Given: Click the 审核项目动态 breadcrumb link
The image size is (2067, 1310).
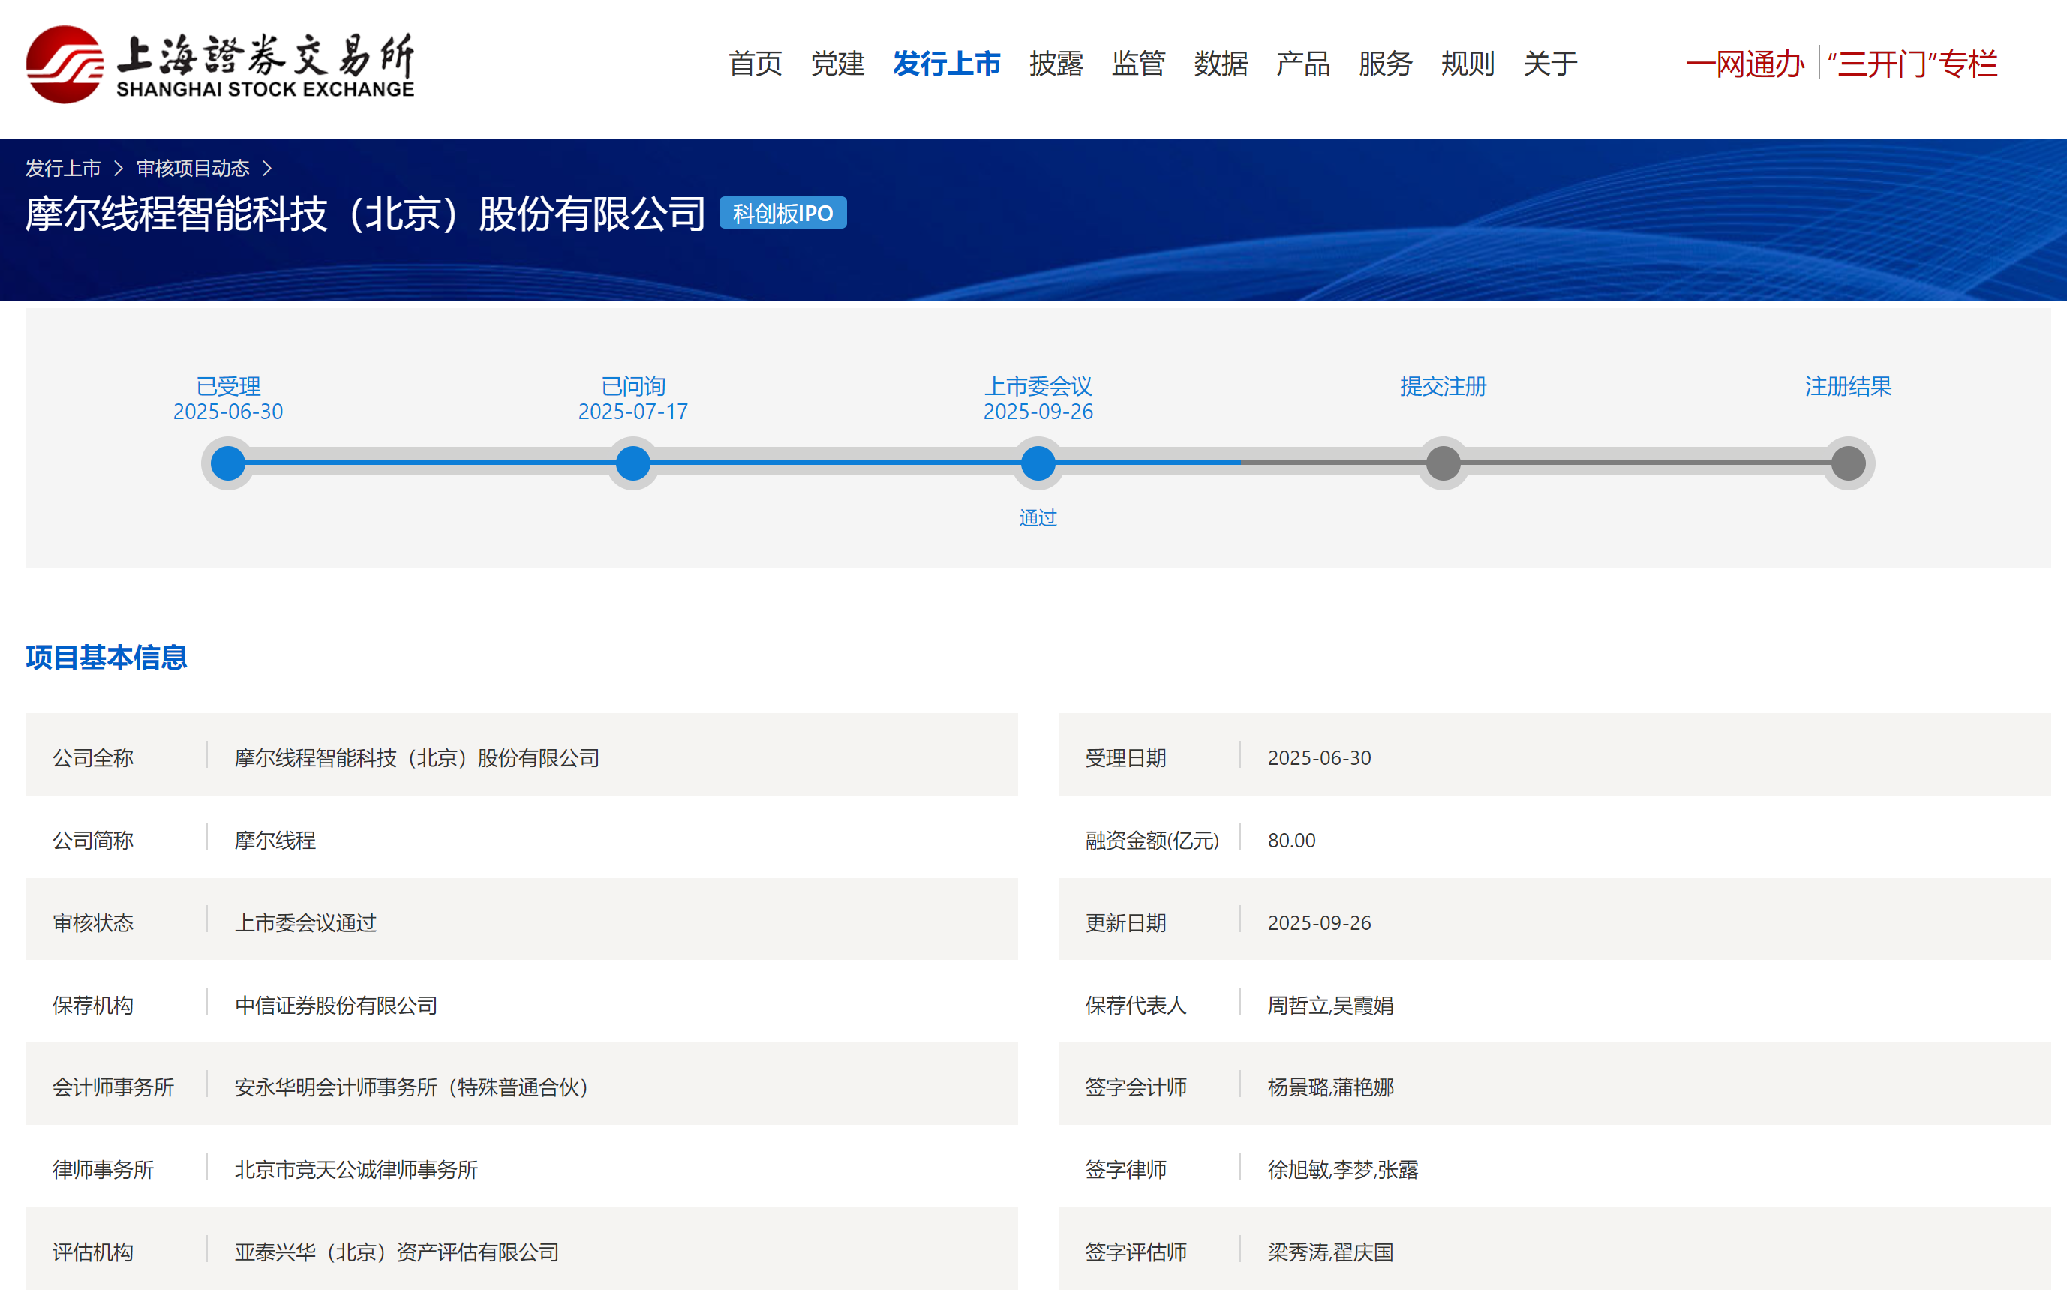Looking at the screenshot, I should click(192, 168).
